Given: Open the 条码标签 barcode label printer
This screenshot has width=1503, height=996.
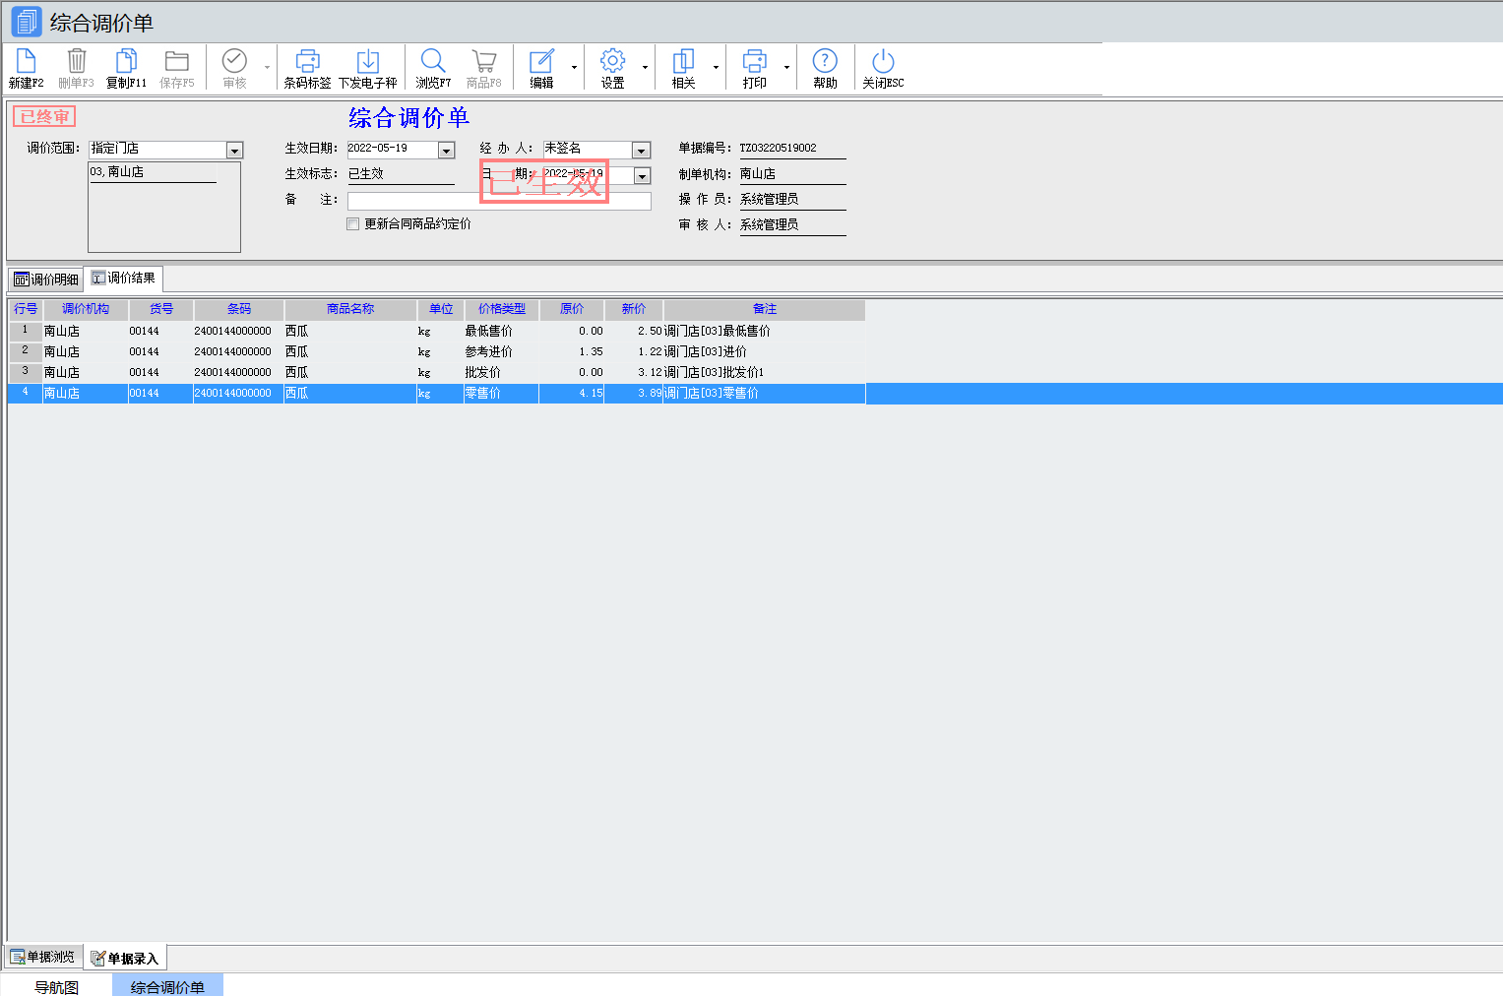Looking at the screenshot, I should pos(307,62).
